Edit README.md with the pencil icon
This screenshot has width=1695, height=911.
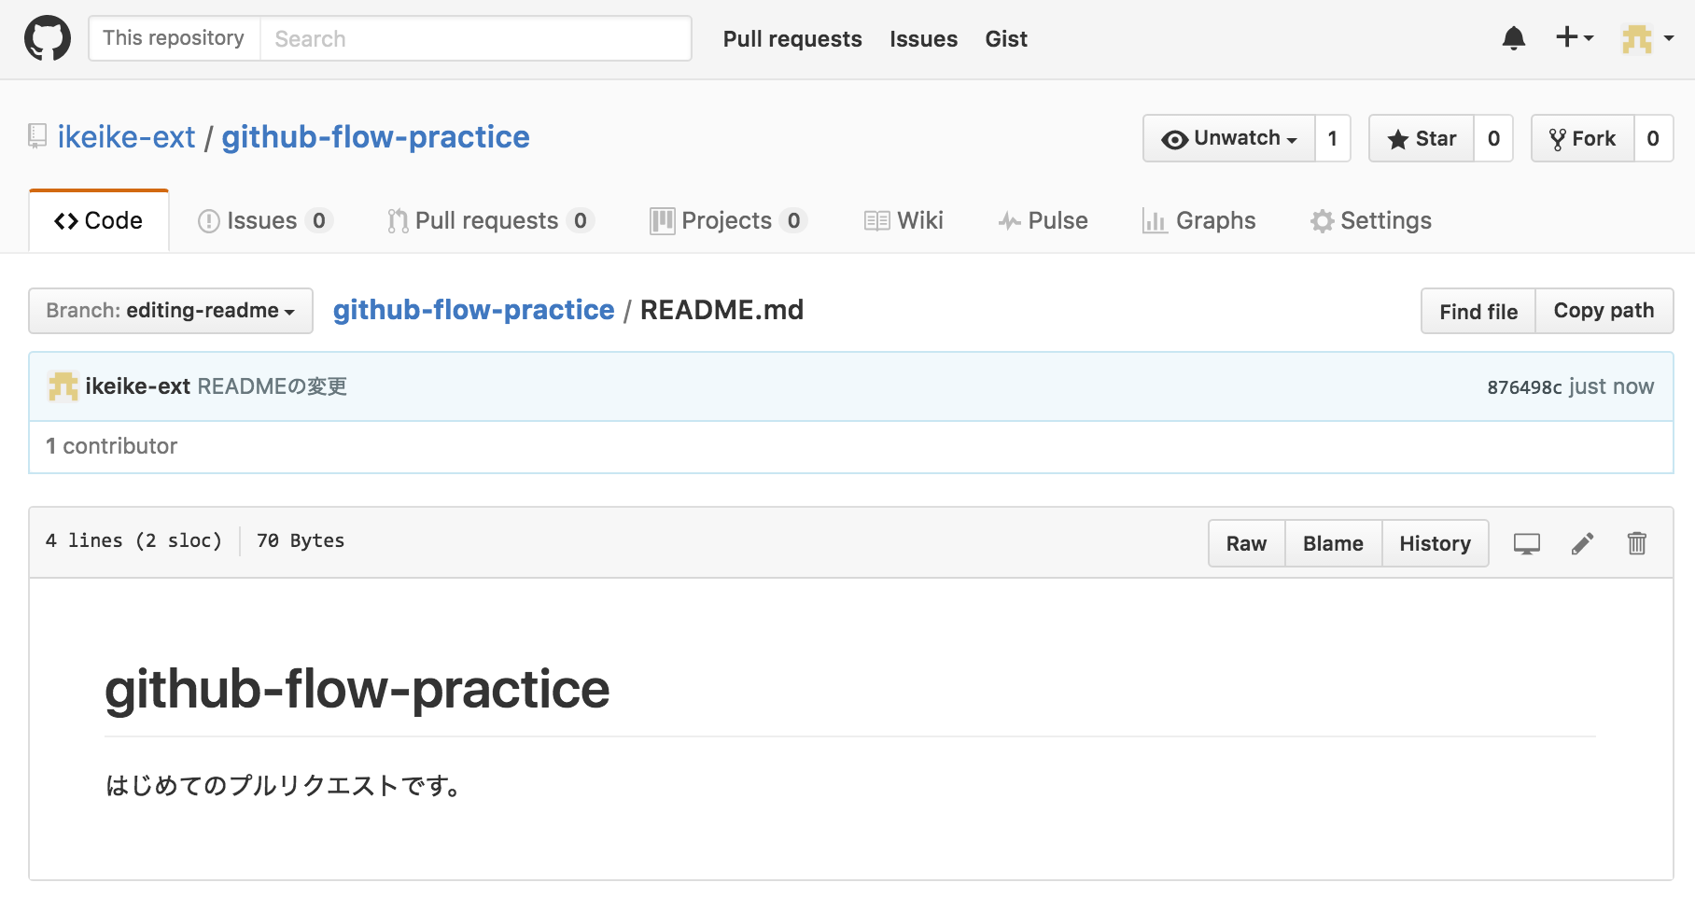[1582, 543]
